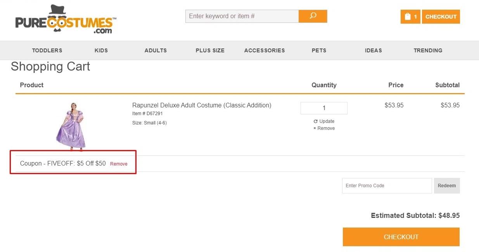Click the Redeem promo code button

(x=447, y=186)
